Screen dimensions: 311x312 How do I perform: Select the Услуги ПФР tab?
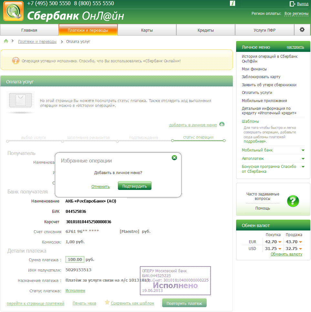click(264, 30)
